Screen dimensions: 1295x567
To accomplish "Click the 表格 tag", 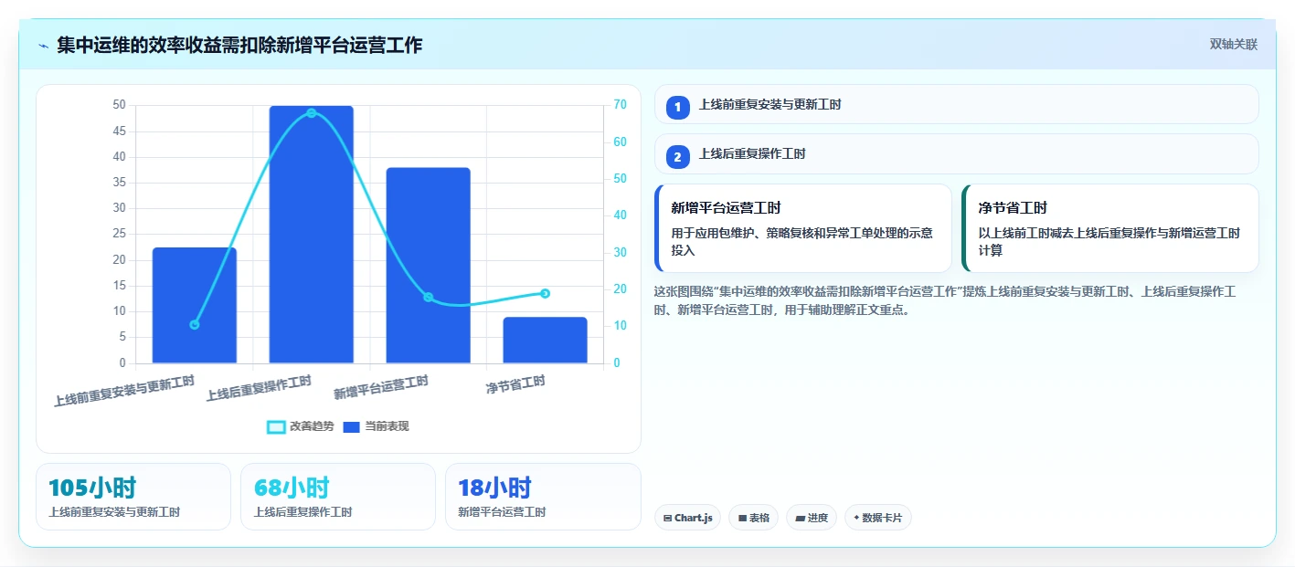I will click(753, 518).
